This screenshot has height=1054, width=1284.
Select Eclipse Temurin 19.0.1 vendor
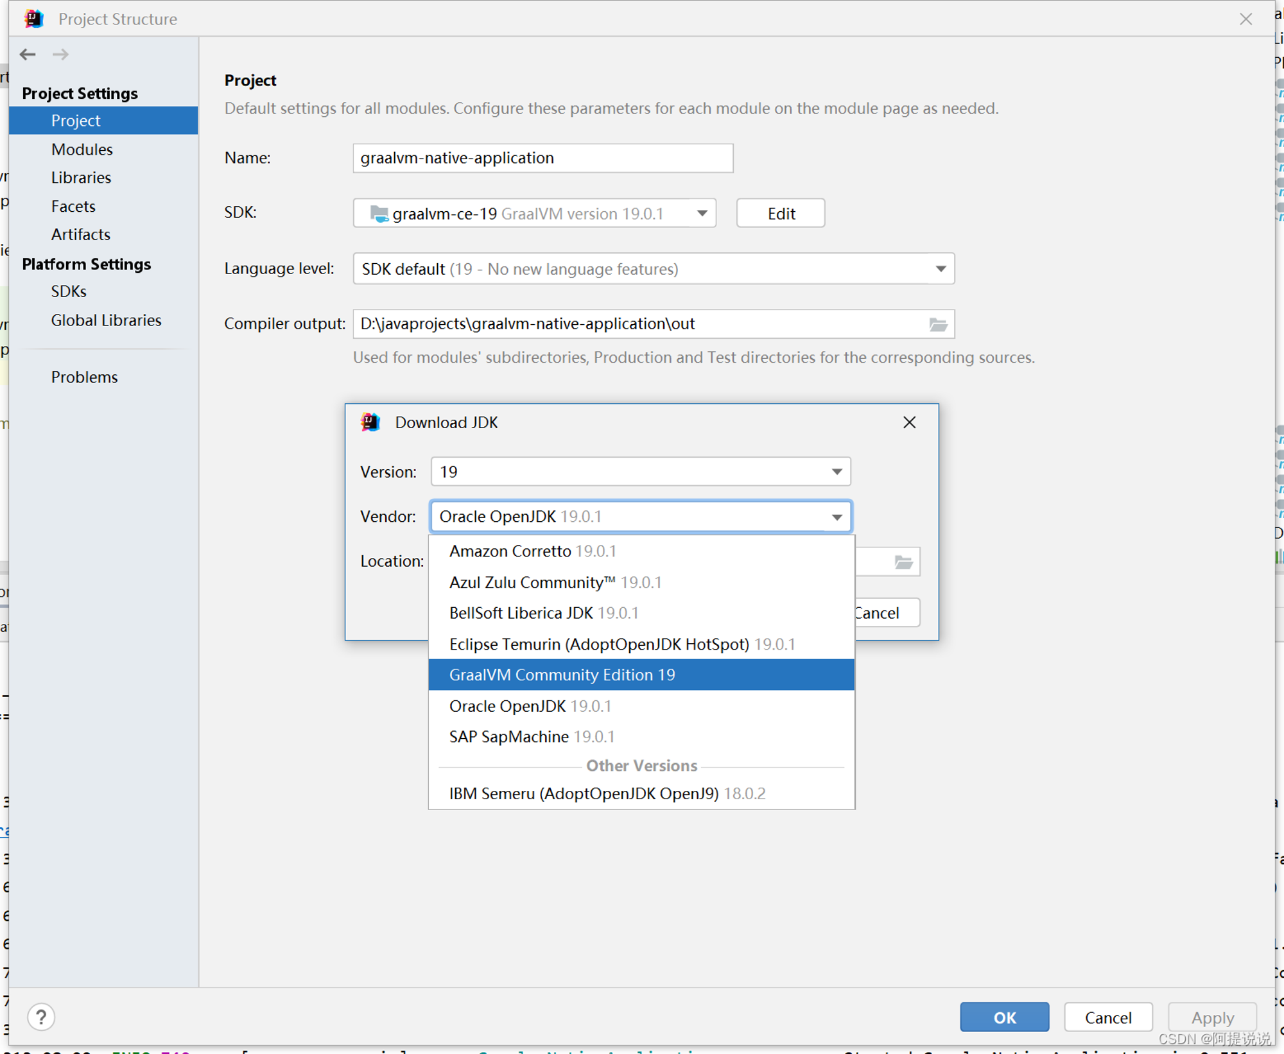[x=641, y=644]
